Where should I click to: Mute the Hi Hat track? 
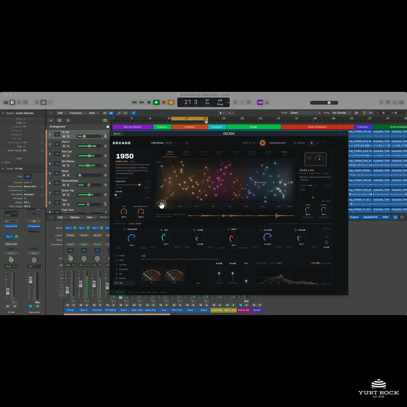(x=64, y=136)
